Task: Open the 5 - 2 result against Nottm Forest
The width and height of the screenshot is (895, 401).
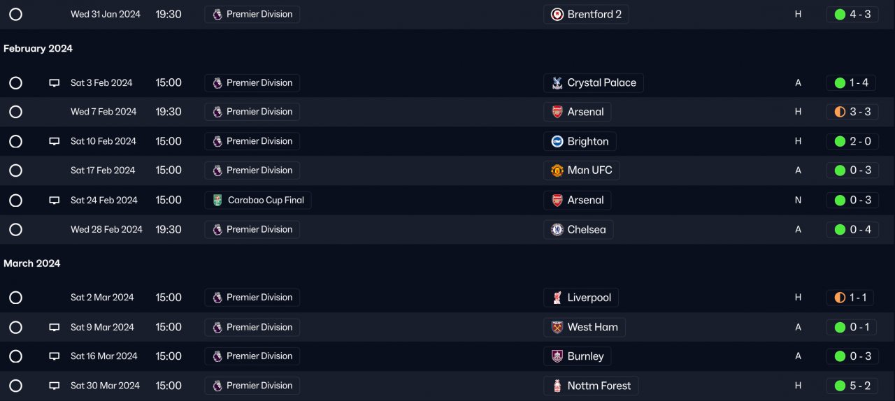Action: [x=852, y=386]
